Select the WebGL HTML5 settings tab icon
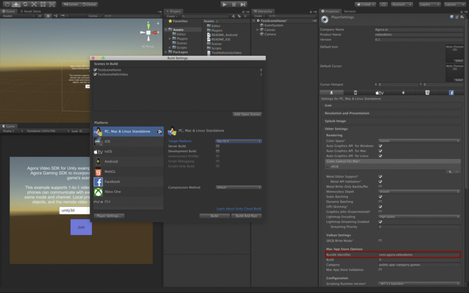The image size is (469, 293). coord(427,92)
